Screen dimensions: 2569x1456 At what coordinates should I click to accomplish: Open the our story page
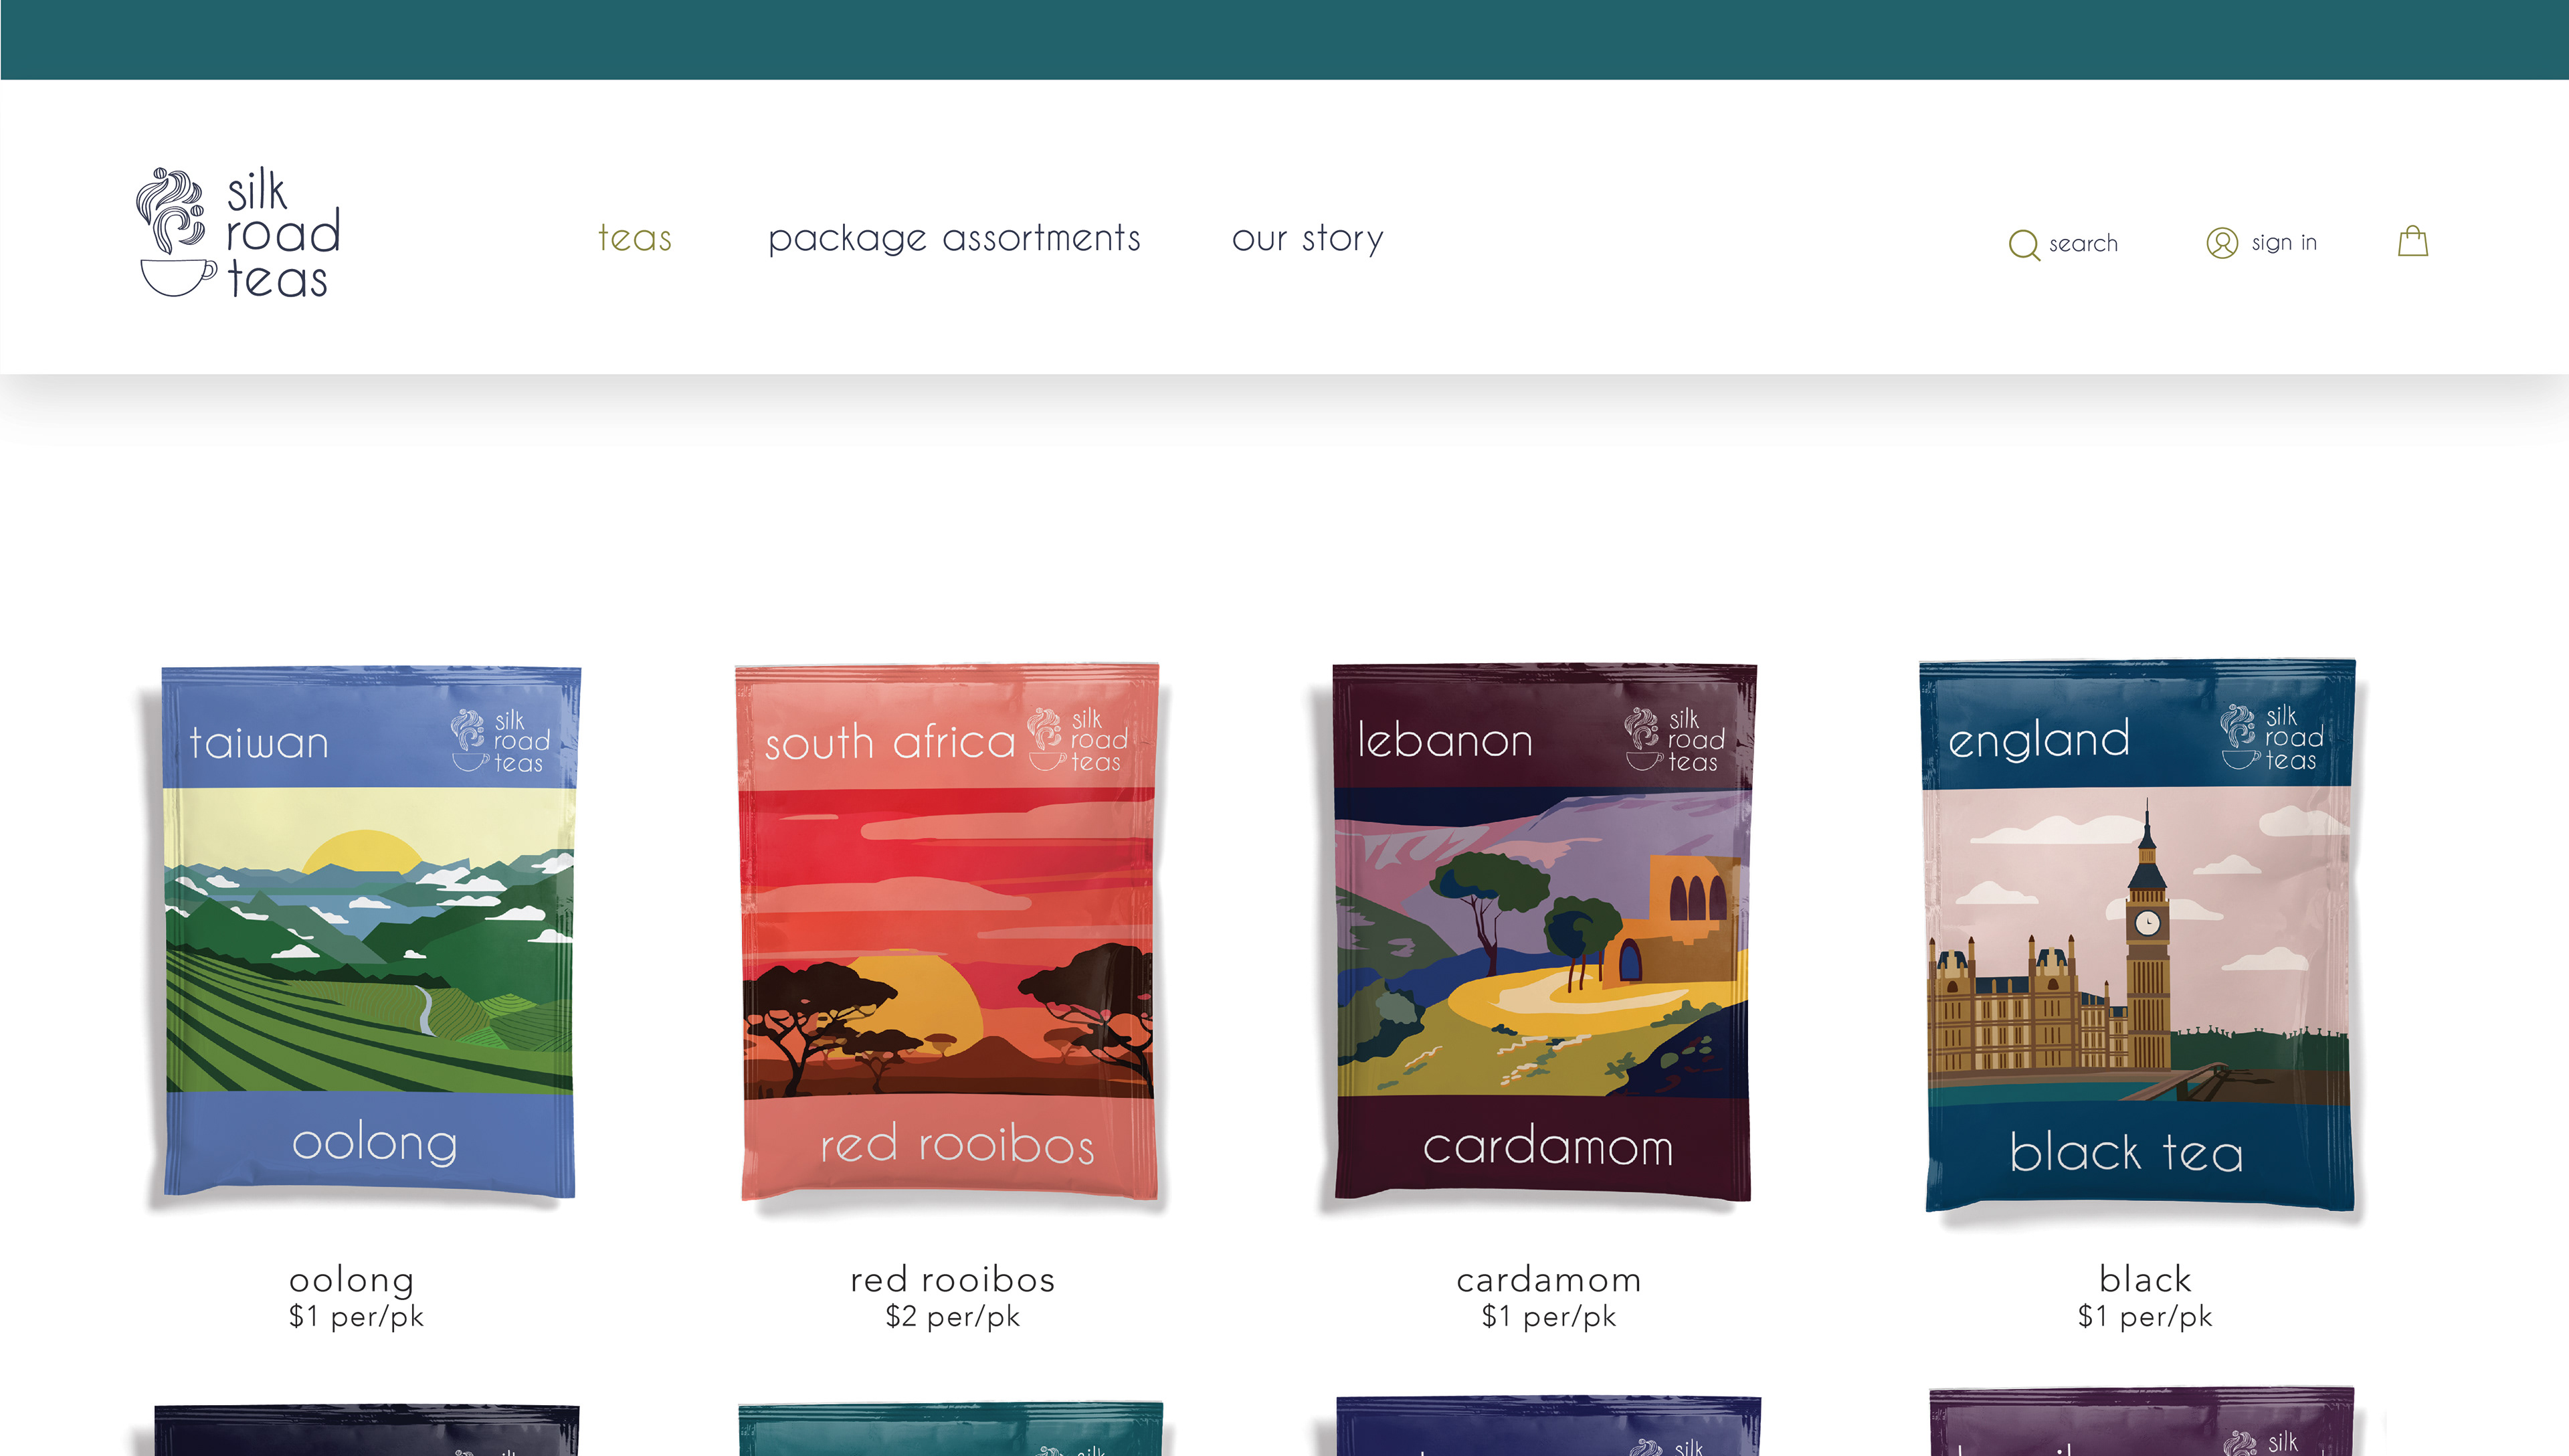click(1307, 239)
